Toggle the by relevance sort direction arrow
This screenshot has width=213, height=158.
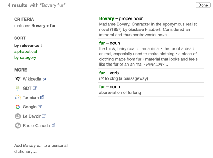(x=42, y=45)
